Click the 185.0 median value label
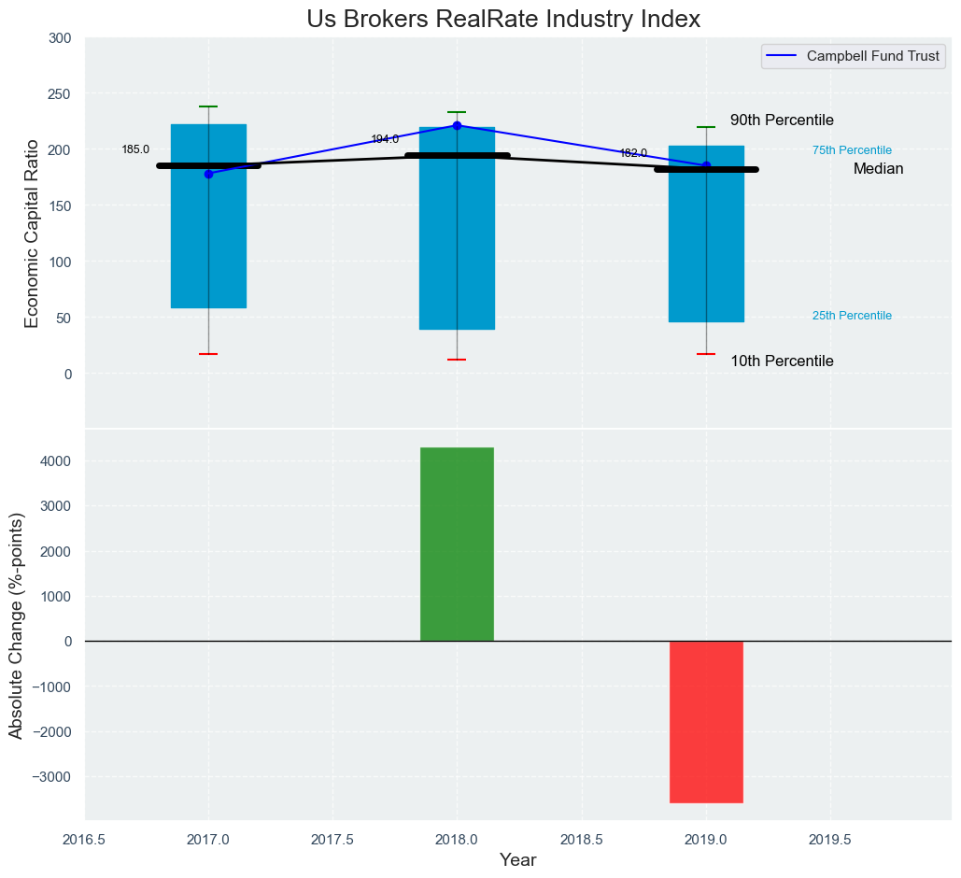The height and width of the screenshot is (878, 961). point(135,149)
